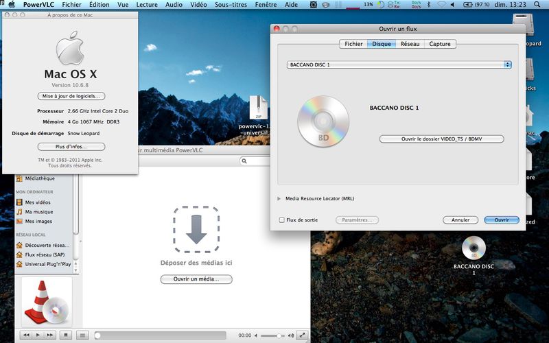Click Version 10.6.8 text
The image size is (549, 343).
[70, 85]
